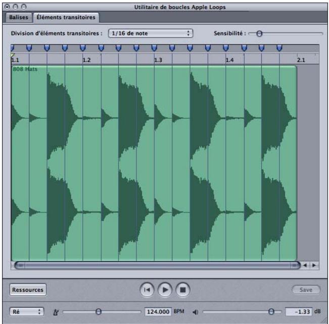329x324 pixels.
Task: Open the Division d'éléments transitoires dropdown
Action: coord(151,33)
